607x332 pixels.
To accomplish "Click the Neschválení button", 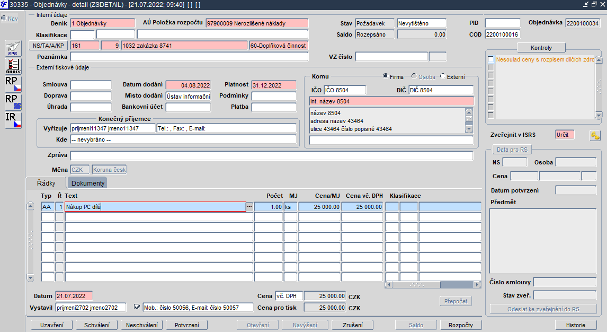I will 141,325.
